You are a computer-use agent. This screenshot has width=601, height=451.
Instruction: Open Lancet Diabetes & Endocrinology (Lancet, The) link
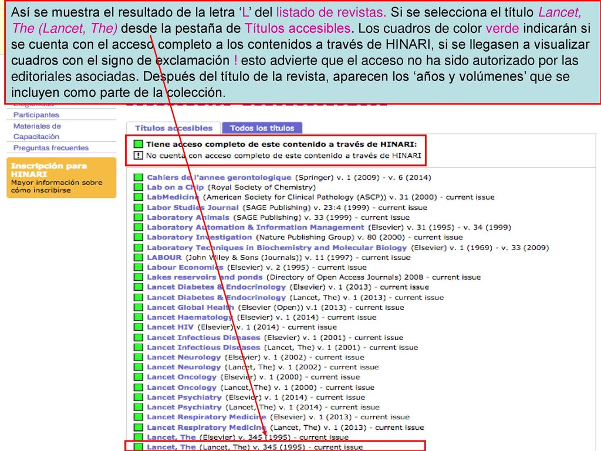point(216,298)
